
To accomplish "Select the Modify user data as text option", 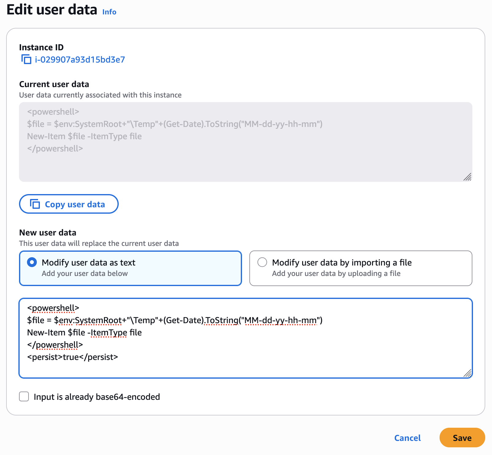I will (x=32, y=262).
